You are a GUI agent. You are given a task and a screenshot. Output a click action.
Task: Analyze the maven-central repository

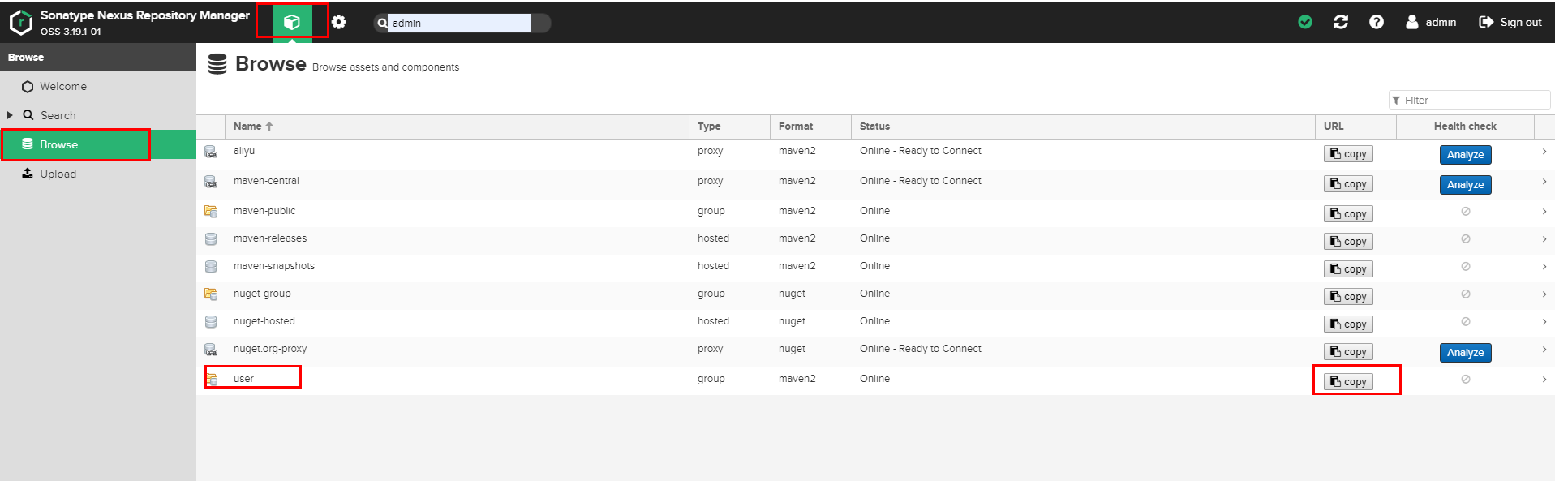[1465, 185]
